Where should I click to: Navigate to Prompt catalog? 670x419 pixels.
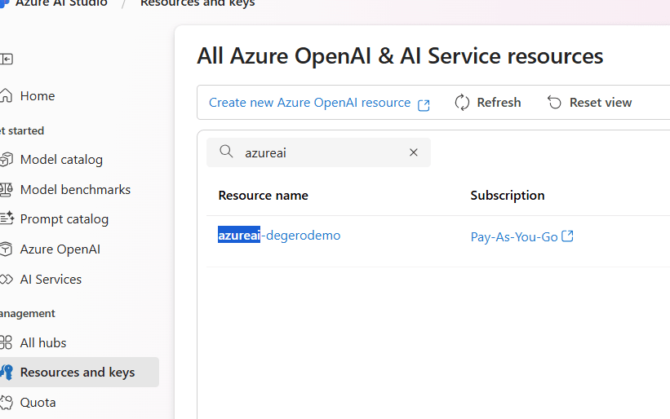(x=64, y=219)
